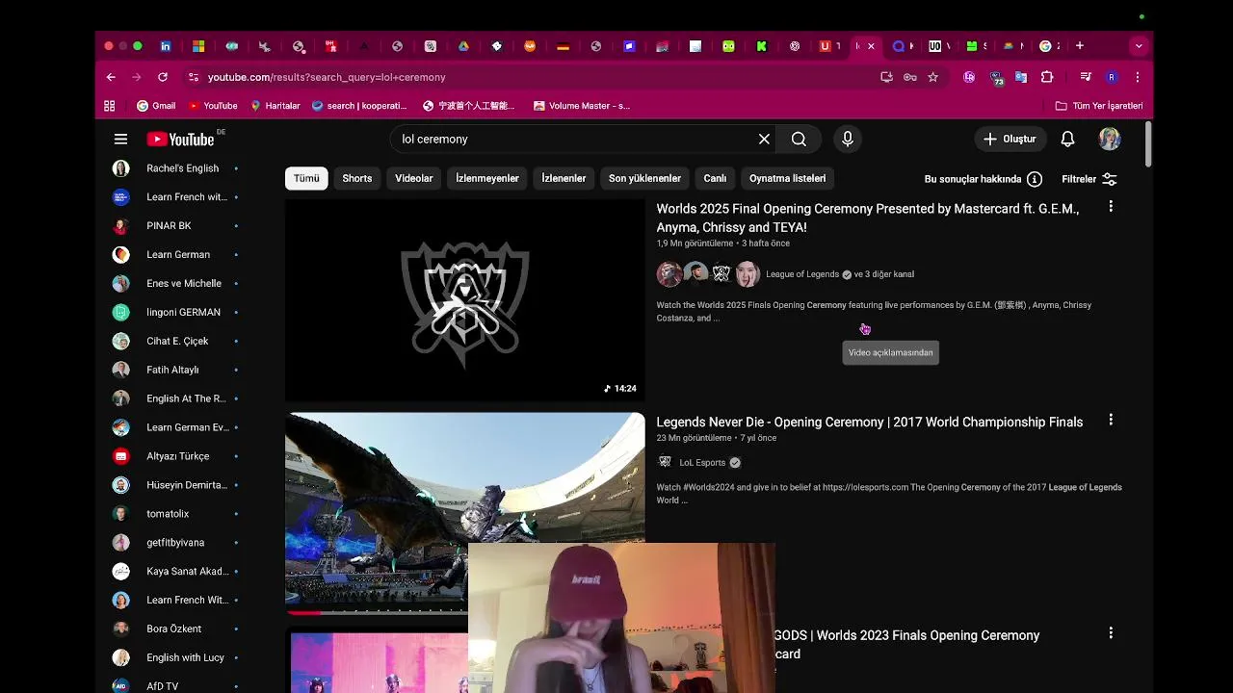Select the Son yüklenenler filter chip
Image resolution: width=1233 pixels, height=693 pixels.
pos(644,178)
